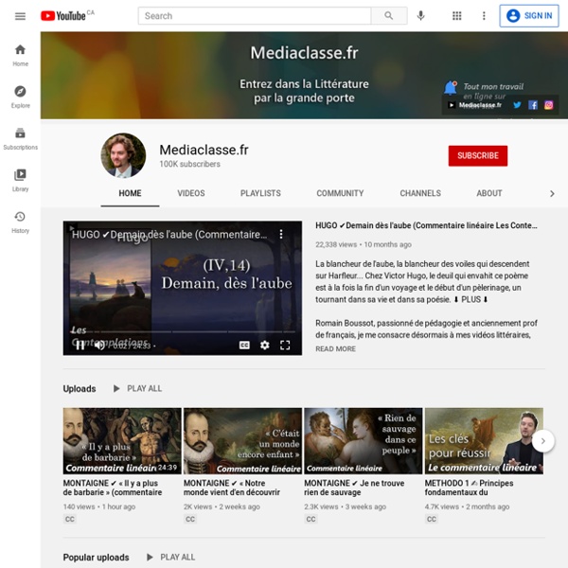Click the Sign In button

point(529,16)
